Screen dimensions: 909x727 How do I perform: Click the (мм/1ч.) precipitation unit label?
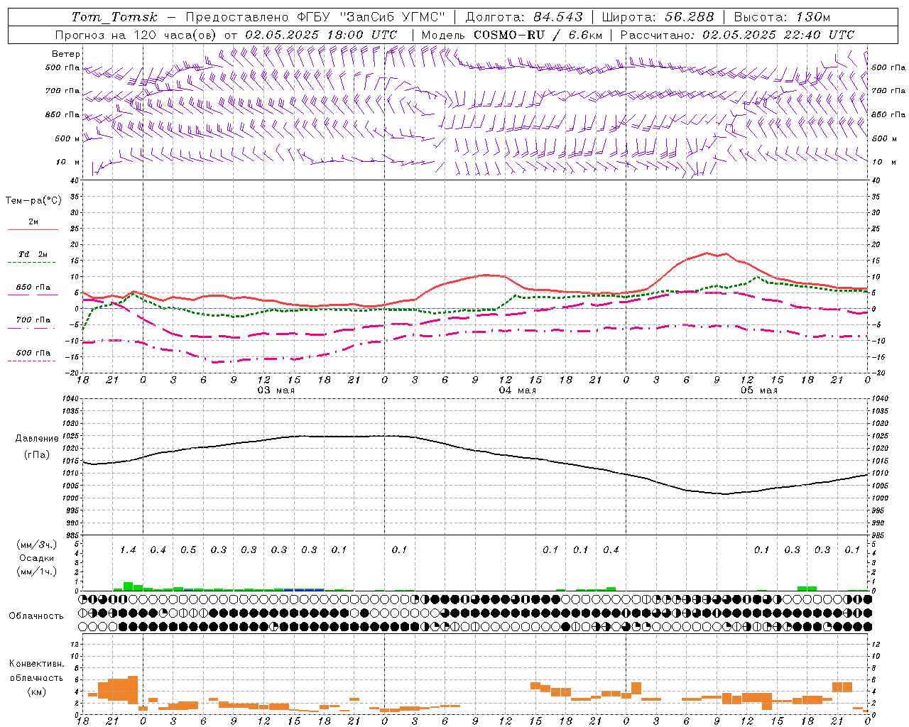pos(37,572)
